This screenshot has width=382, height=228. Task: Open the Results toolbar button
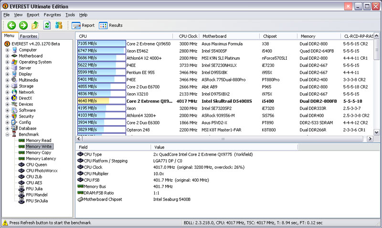111,25
